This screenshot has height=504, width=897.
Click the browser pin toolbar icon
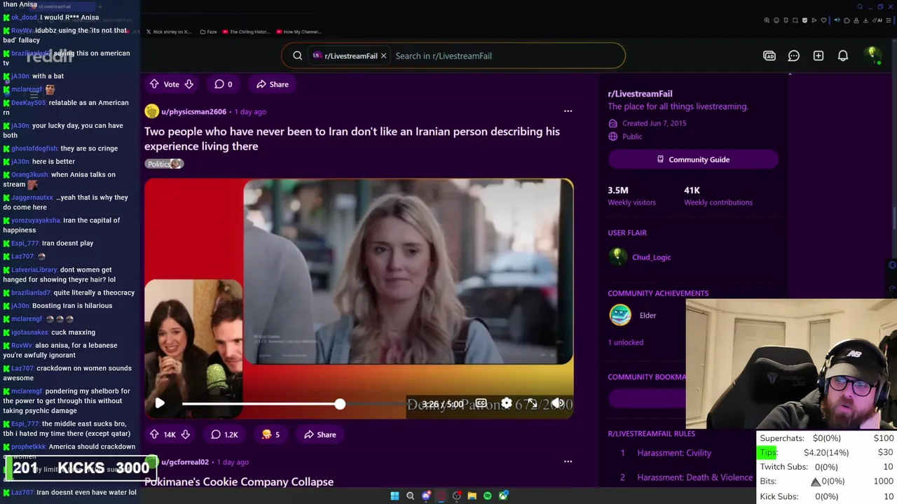(x=786, y=20)
